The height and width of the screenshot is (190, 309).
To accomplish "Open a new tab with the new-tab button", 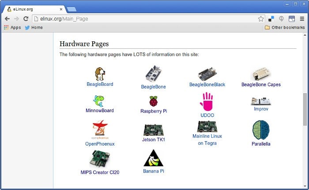I will pos(72,9).
